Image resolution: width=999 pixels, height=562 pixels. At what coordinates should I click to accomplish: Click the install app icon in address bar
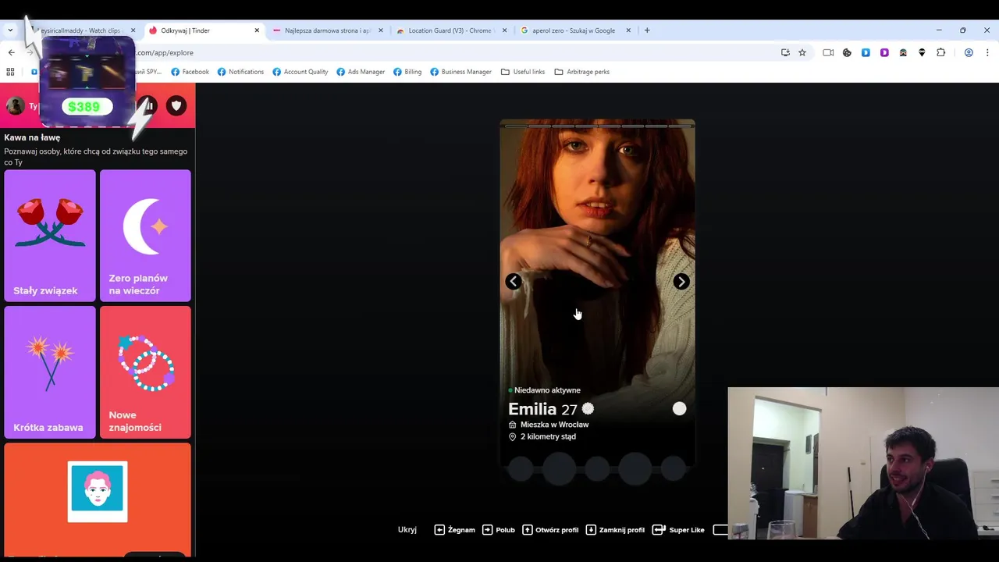(785, 52)
